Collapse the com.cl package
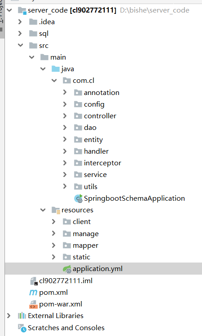The image size is (202, 336). 54,81
